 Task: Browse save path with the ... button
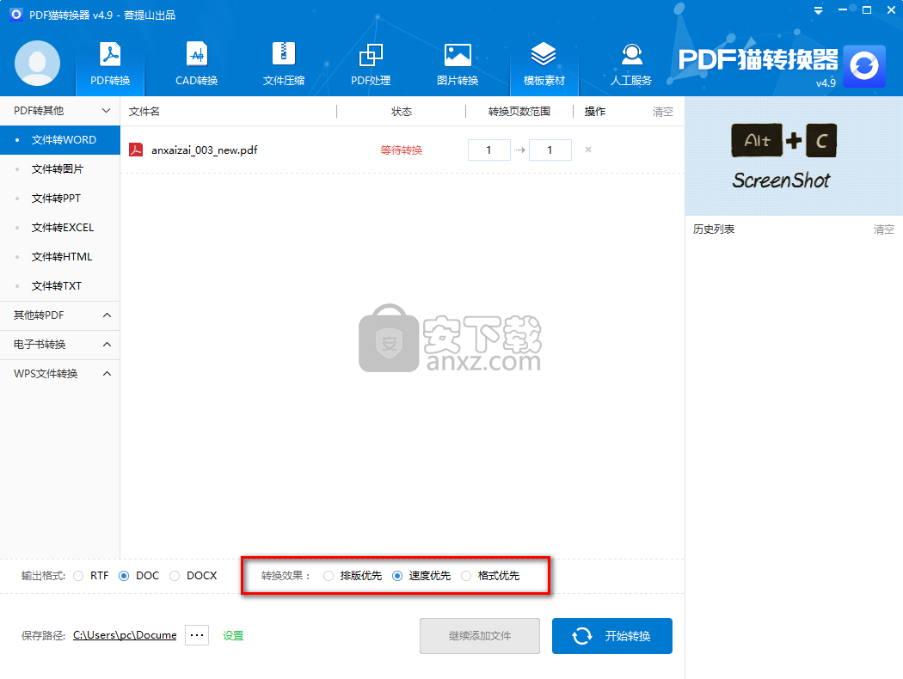(197, 635)
